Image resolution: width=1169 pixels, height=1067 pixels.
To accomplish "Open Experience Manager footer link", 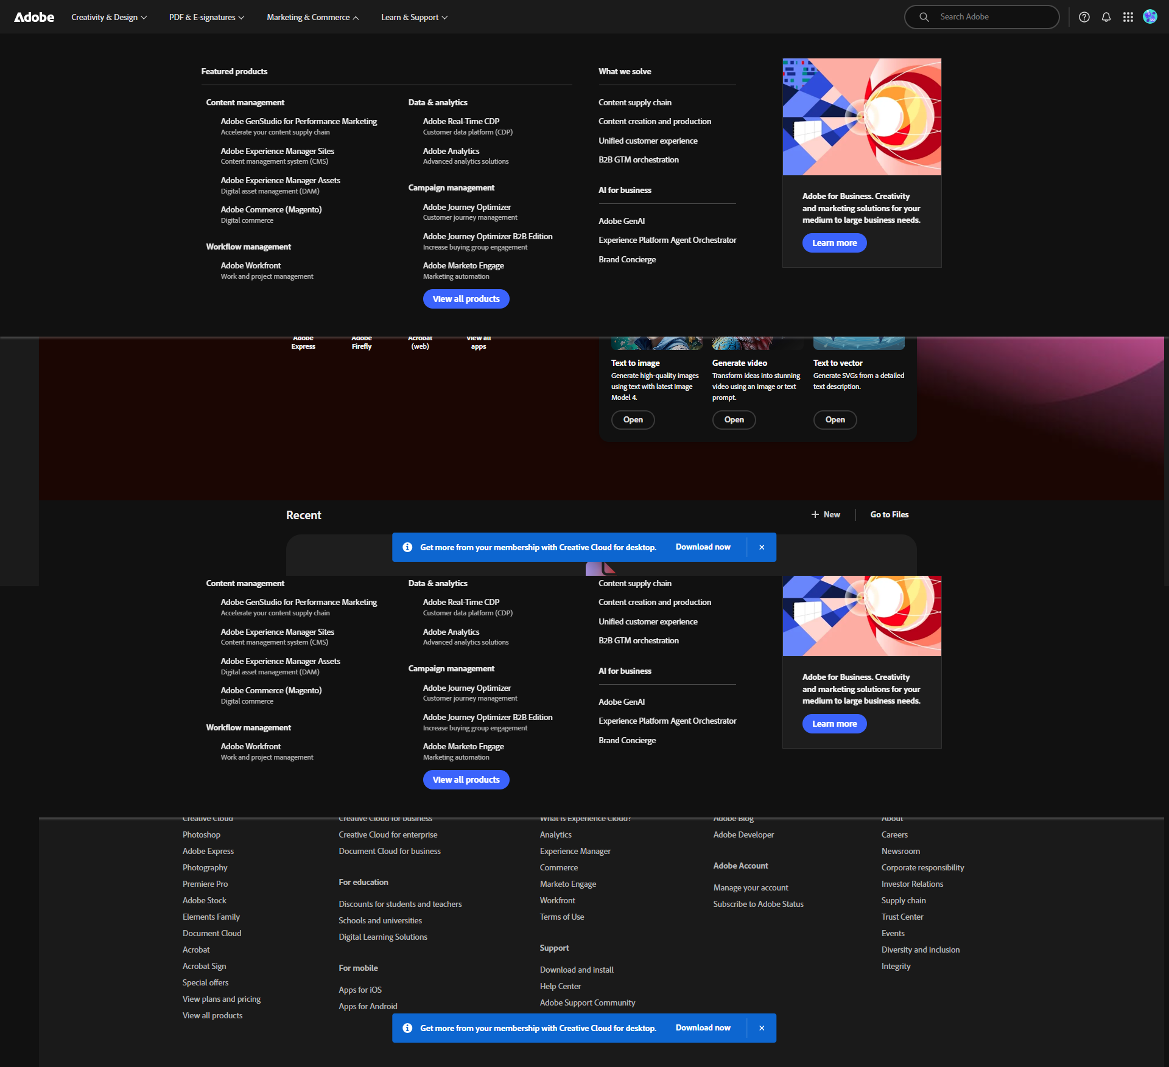I will point(575,851).
